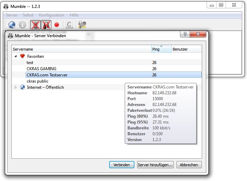Expand the Internet – Öffentlich group

pos(16,87)
